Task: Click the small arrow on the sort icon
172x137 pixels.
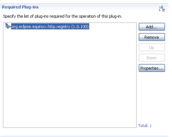Action: coord(159,9)
